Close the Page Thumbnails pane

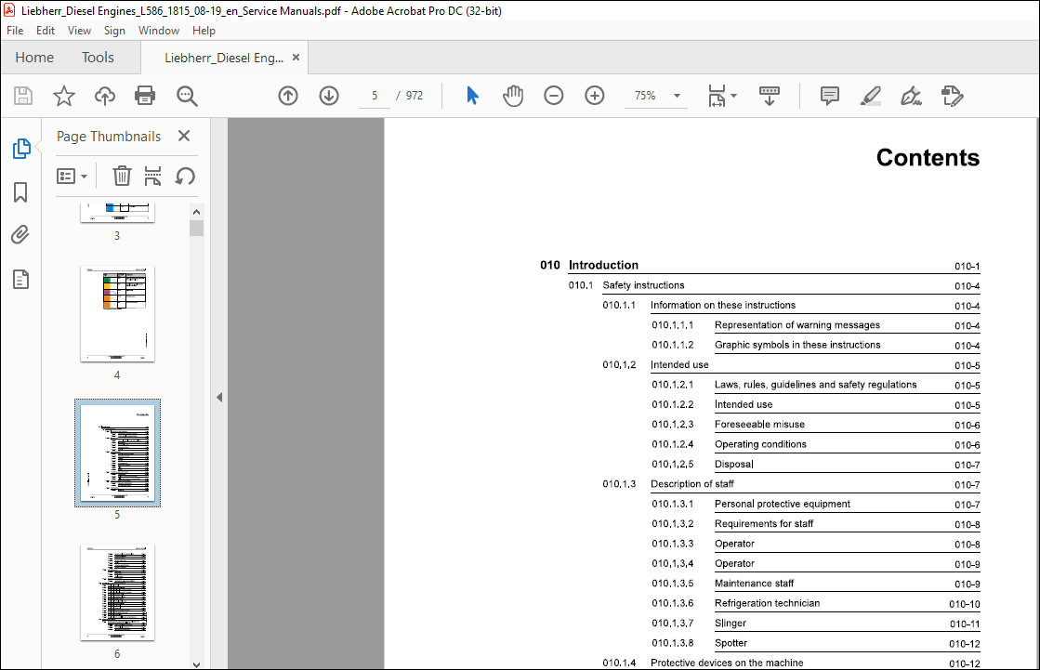coord(184,136)
